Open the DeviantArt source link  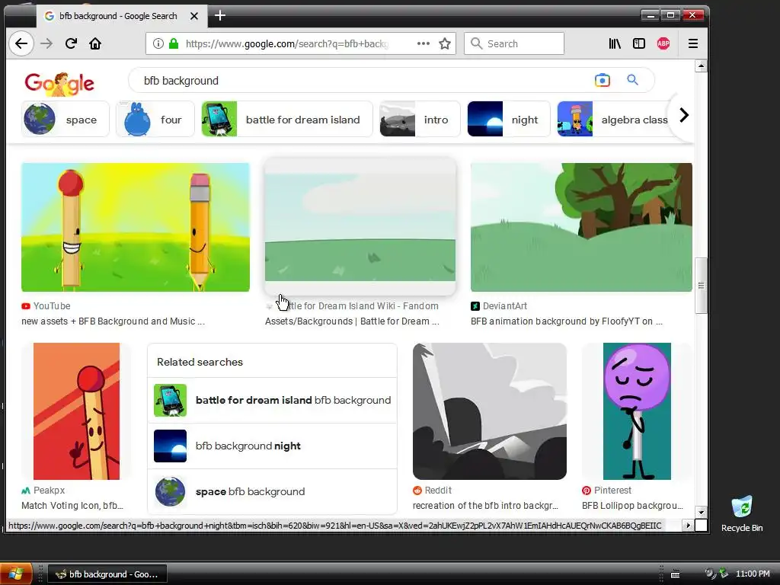499,306
